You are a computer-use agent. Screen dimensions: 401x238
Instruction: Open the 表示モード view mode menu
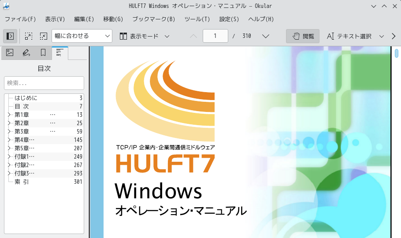click(145, 36)
